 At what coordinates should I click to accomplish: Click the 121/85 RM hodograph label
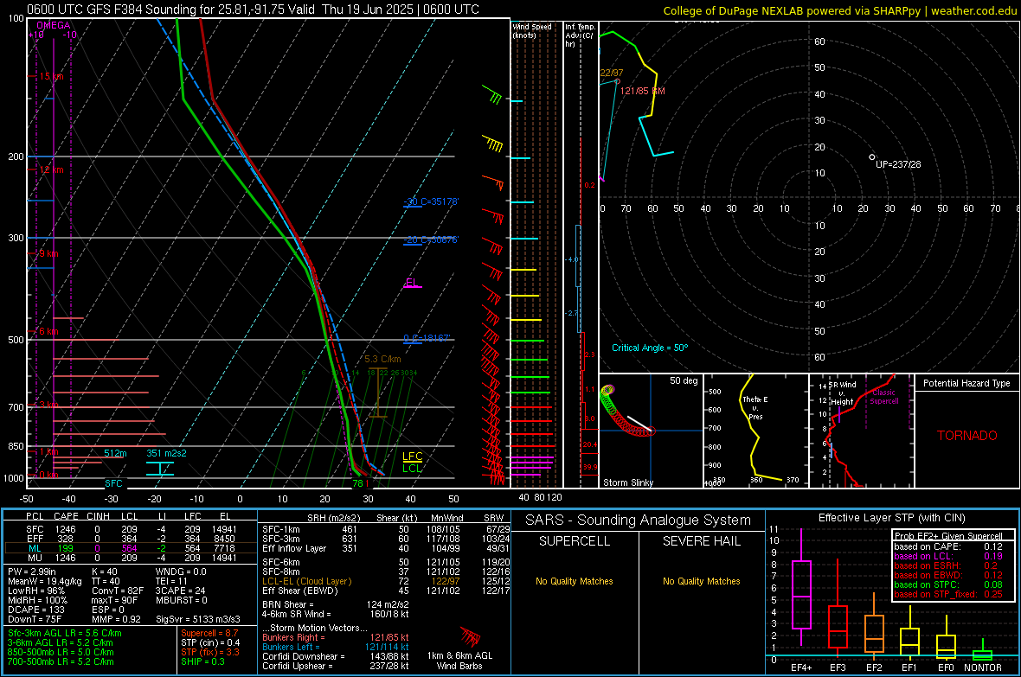click(x=643, y=91)
